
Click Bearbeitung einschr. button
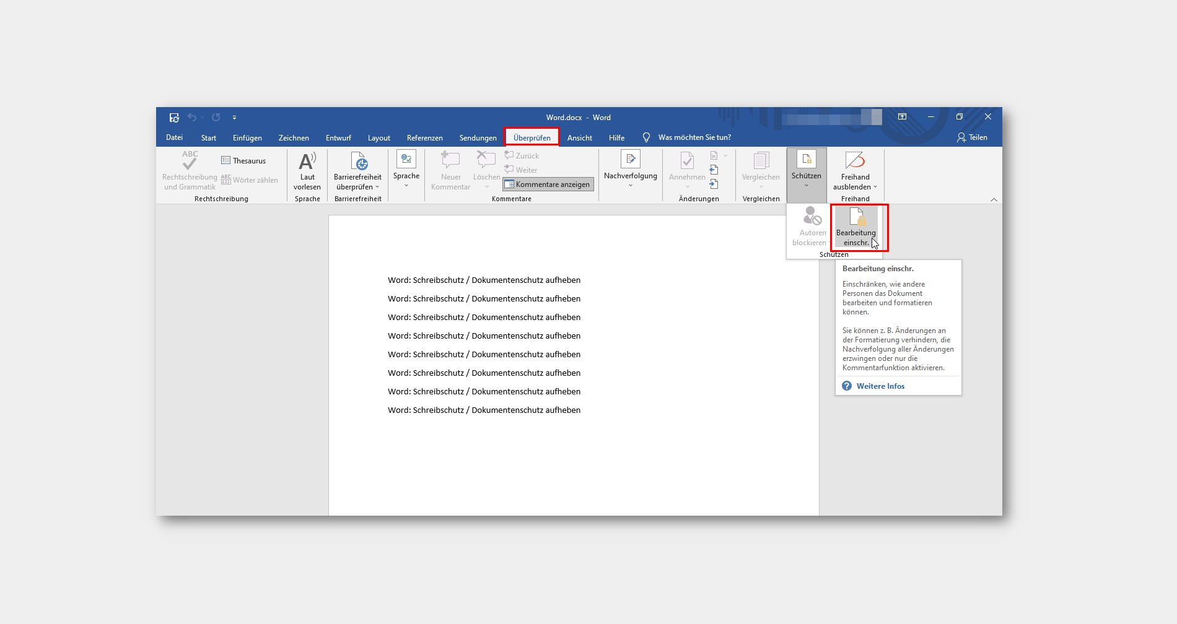point(856,227)
